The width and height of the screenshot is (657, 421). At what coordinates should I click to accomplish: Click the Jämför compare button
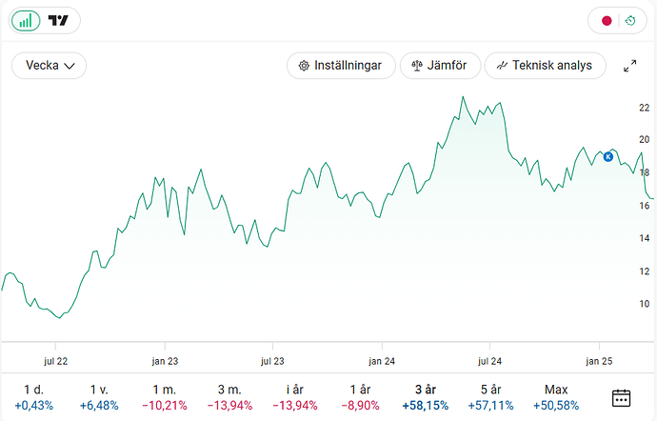[x=440, y=66]
